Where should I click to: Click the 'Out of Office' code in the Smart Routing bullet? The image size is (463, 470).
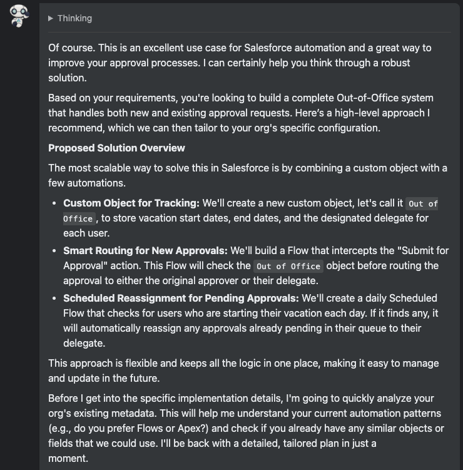[288, 266]
